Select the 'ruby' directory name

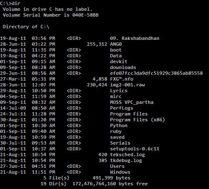click(x=116, y=131)
